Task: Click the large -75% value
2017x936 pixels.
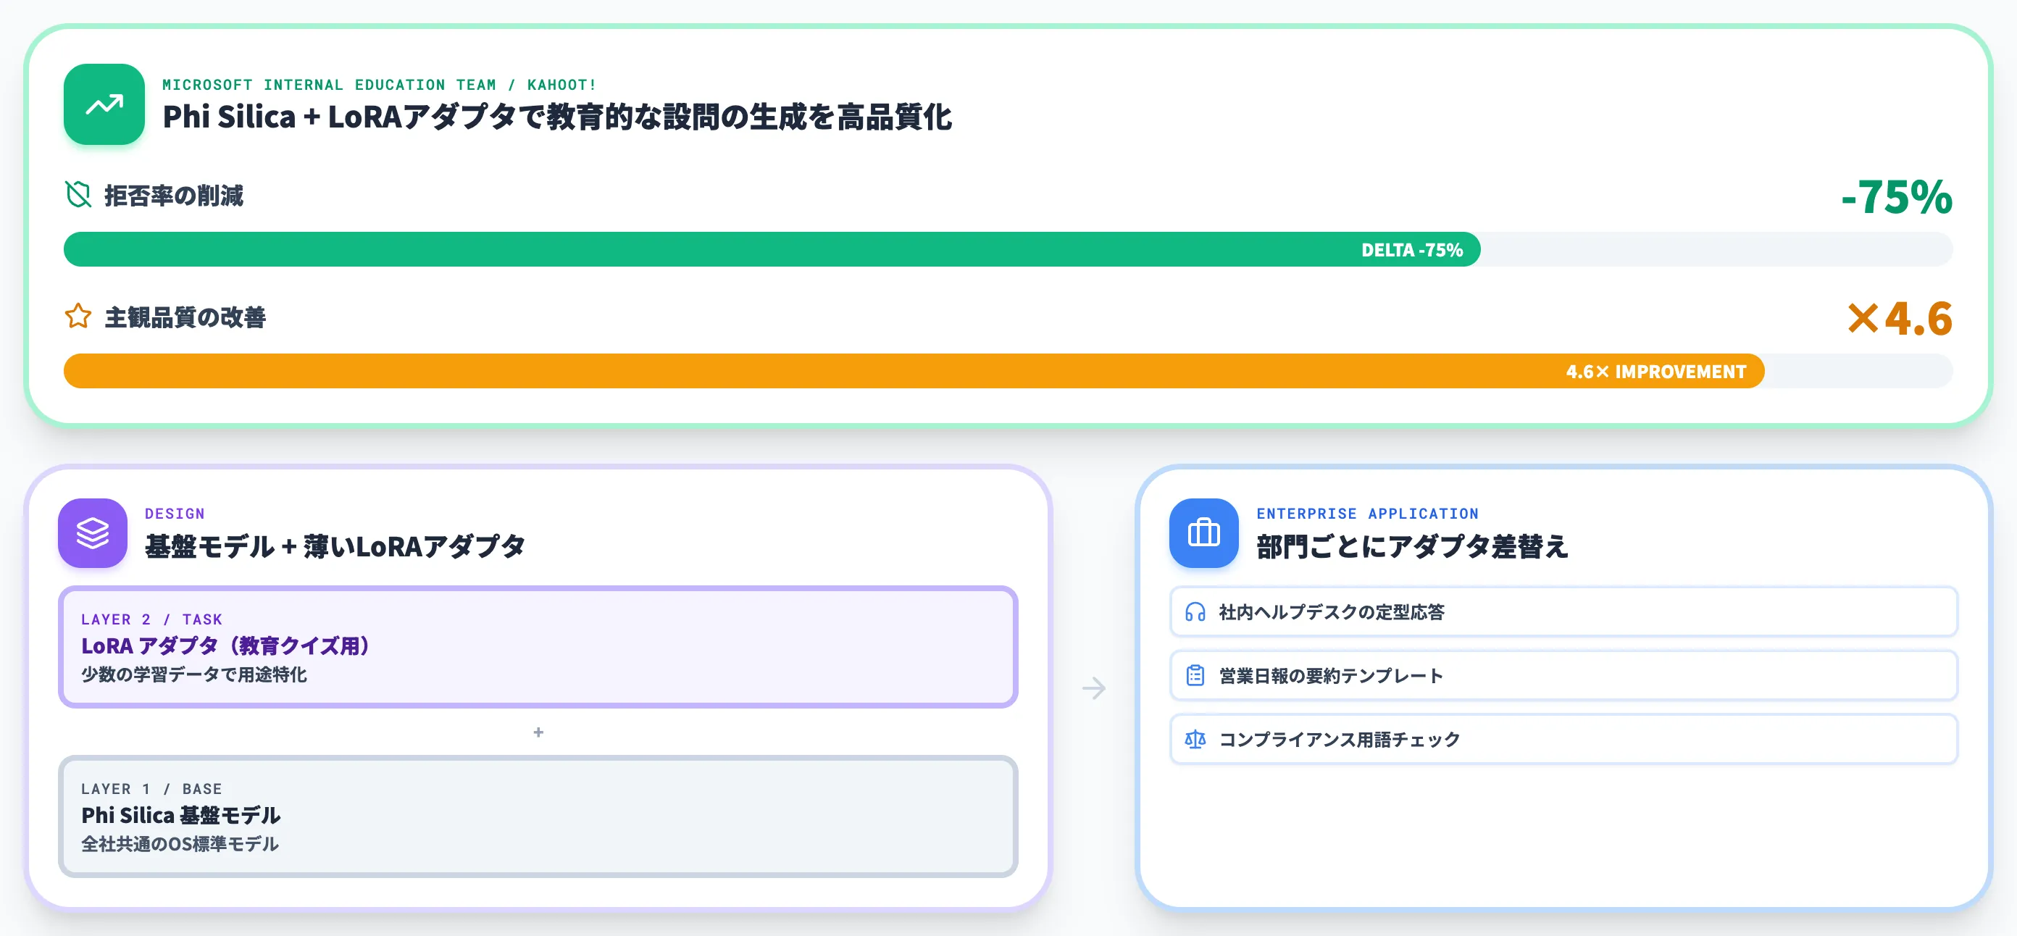Action: click(1897, 196)
